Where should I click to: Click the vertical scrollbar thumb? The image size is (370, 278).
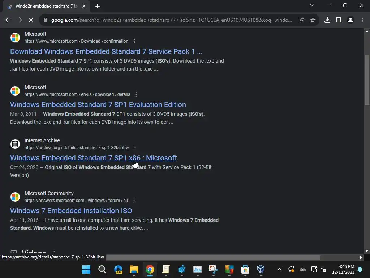click(x=367, y=80)
